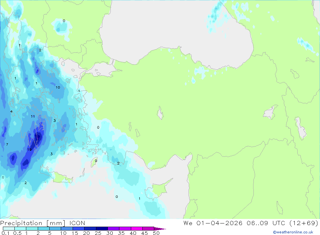Choose the 2–5 mm legend color box
This screenshot has height=235, width=320.
(x=44, y=229)
